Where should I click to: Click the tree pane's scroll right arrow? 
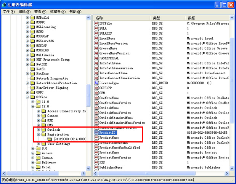[x=83, y=173]
